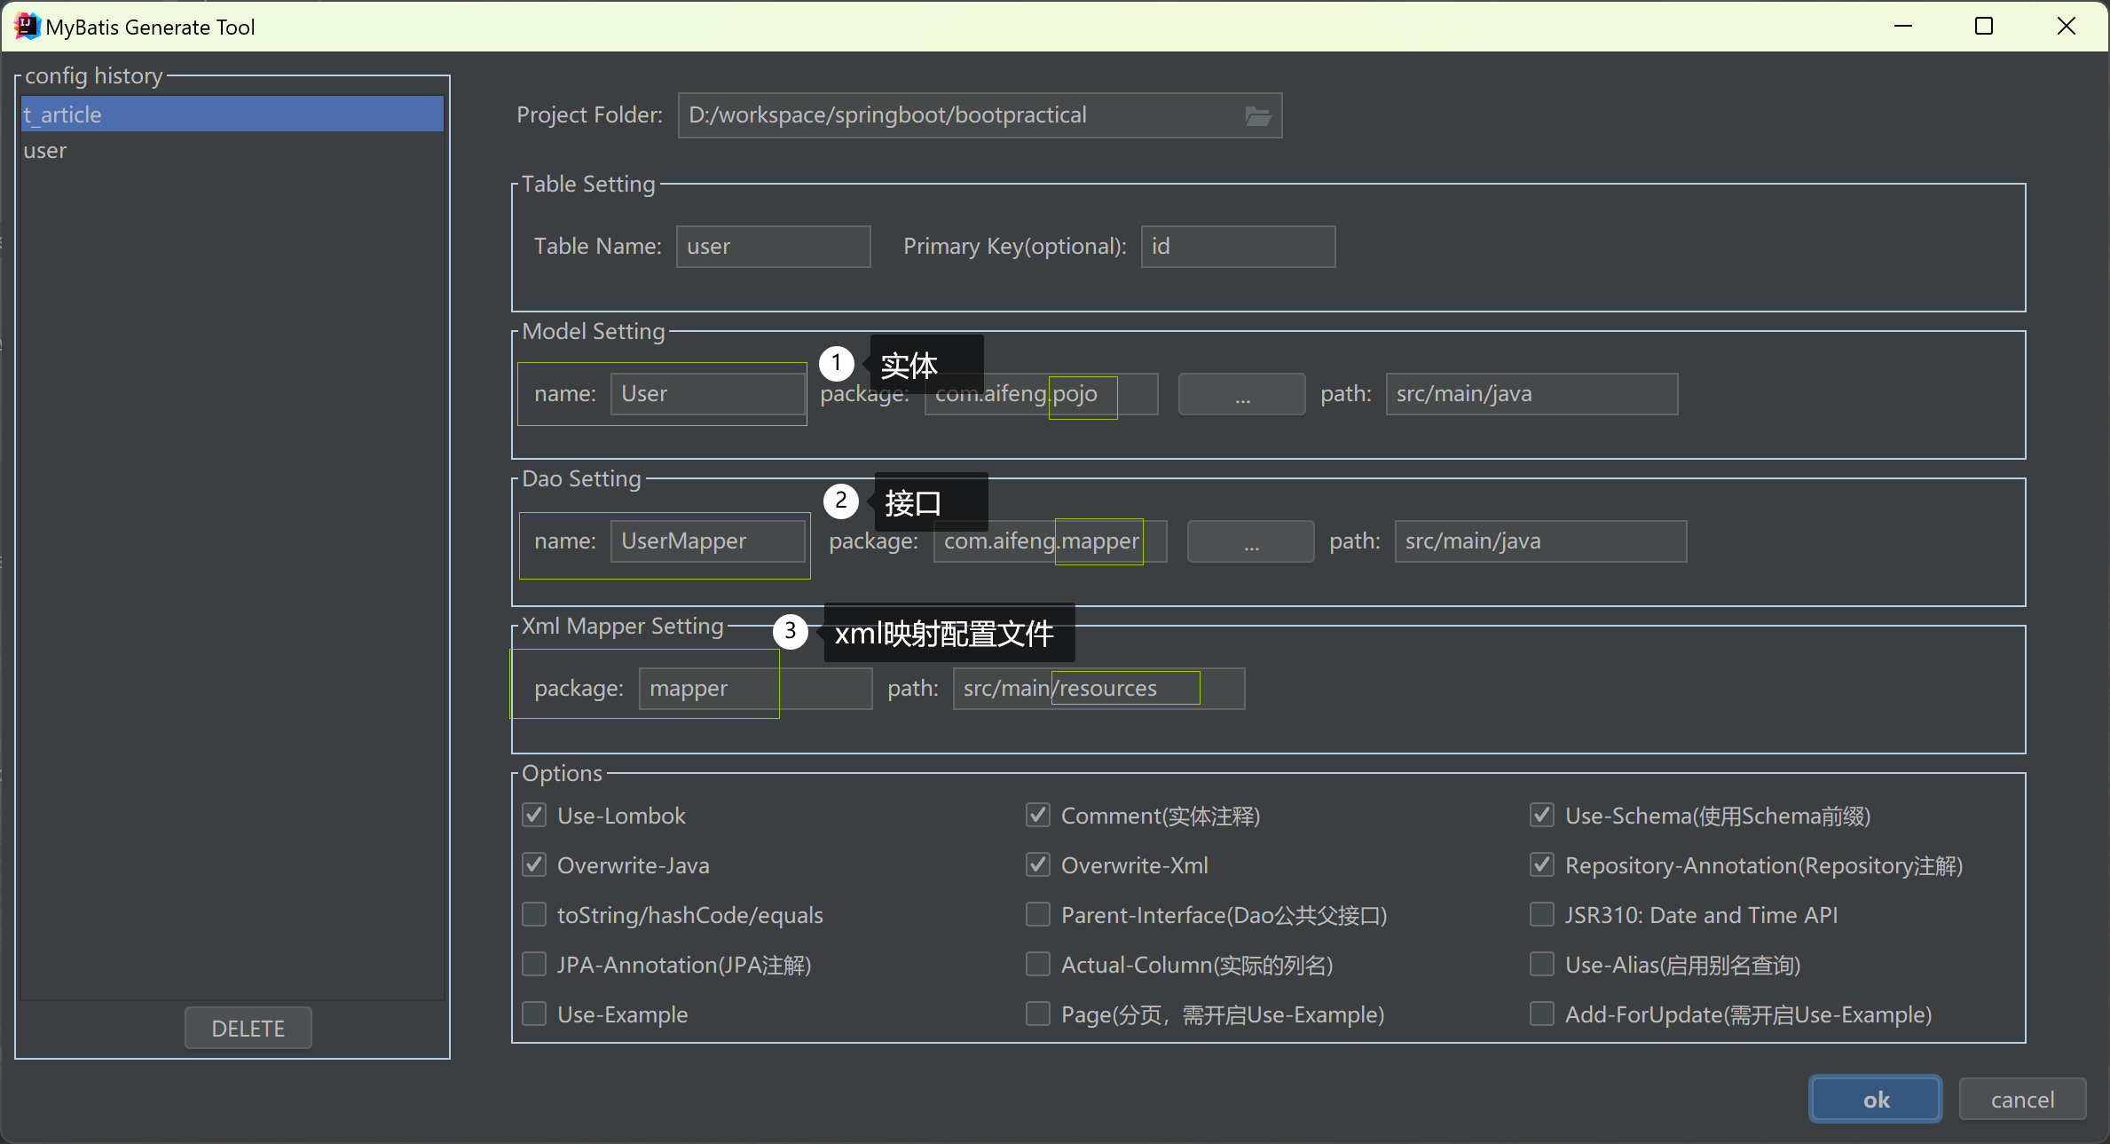Browse Model Setting package with ... button

pyautogui.click(x=1242, y=394)
